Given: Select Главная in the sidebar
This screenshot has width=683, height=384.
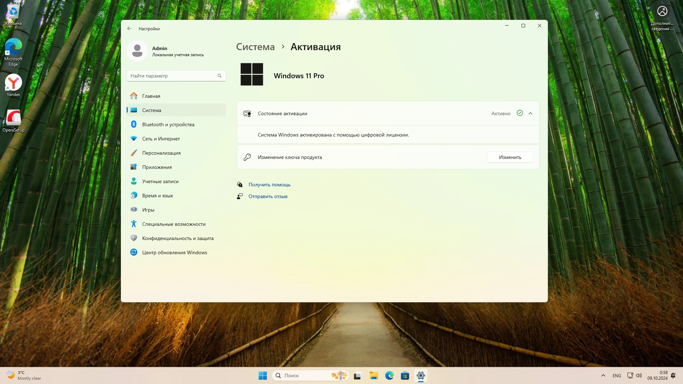Looking at the screenshot, I should point(151,96).
